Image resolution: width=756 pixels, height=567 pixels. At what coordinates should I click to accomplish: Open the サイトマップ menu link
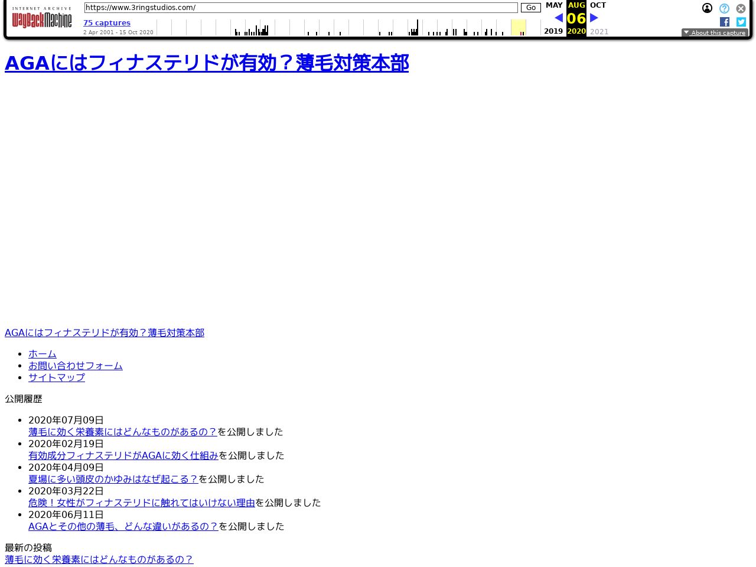point(57,377)
